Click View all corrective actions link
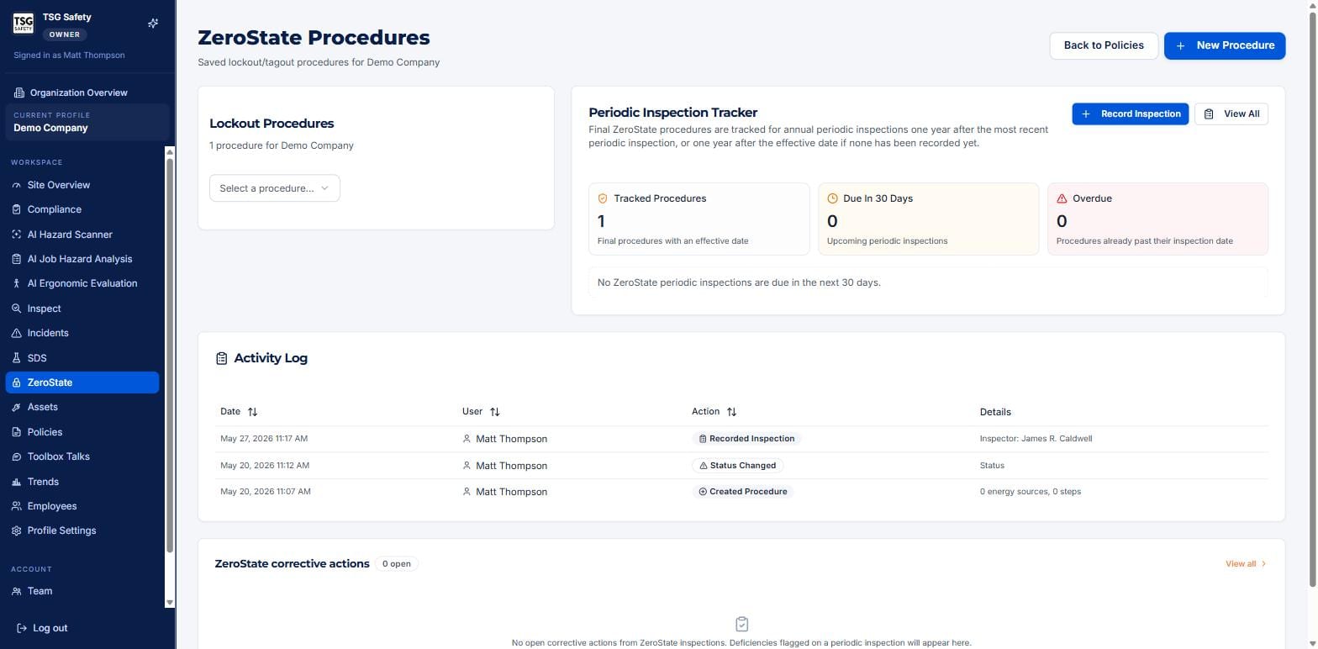This screenshot has height=649, width=1318. 1246,564
